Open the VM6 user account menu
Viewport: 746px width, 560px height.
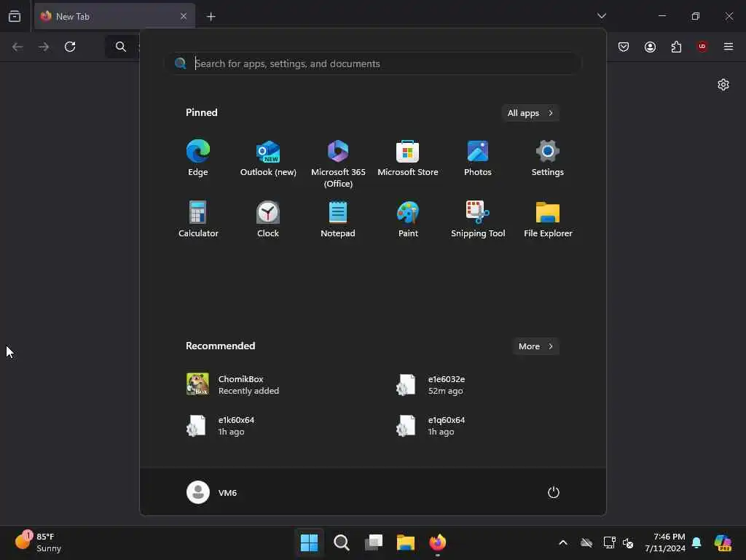tap(212, 492)
